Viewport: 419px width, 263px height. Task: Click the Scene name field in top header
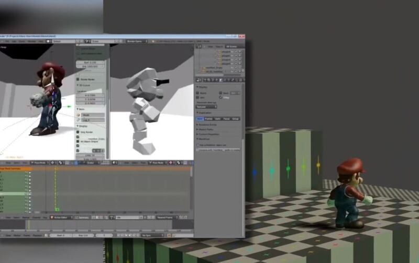[103, 41]
